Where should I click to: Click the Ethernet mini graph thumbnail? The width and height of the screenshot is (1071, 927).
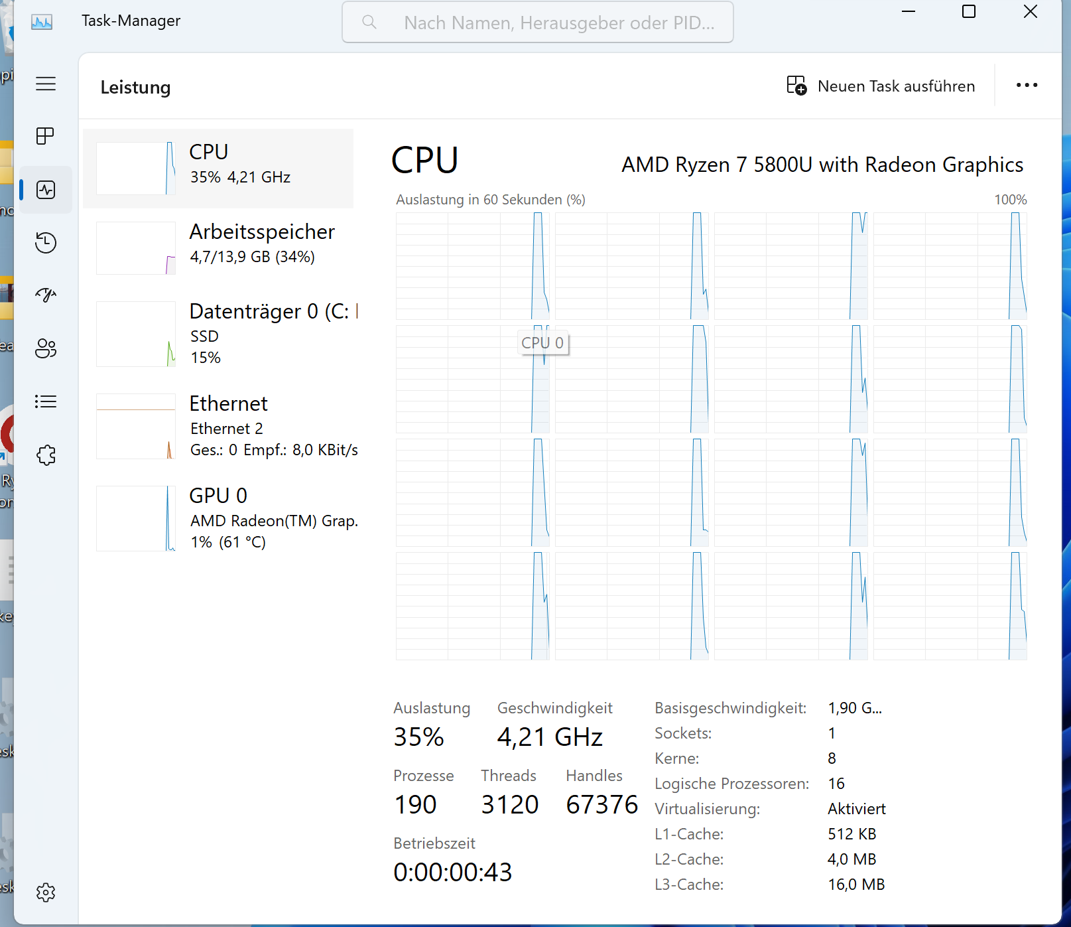tap(136, 426)
